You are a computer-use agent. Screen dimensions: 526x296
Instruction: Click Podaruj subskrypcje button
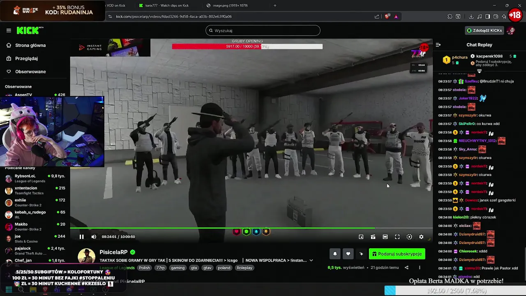pos(397,254)
